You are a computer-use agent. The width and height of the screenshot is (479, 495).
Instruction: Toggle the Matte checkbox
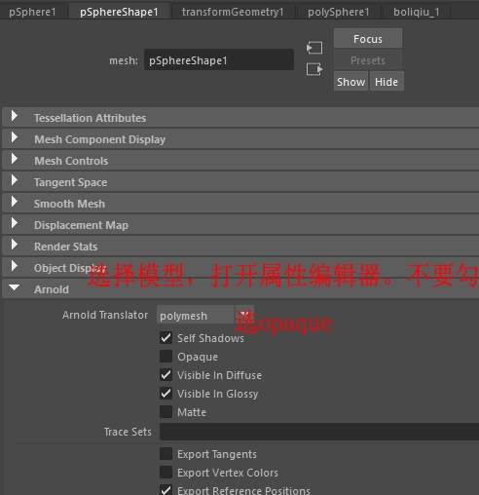[166, 412]
